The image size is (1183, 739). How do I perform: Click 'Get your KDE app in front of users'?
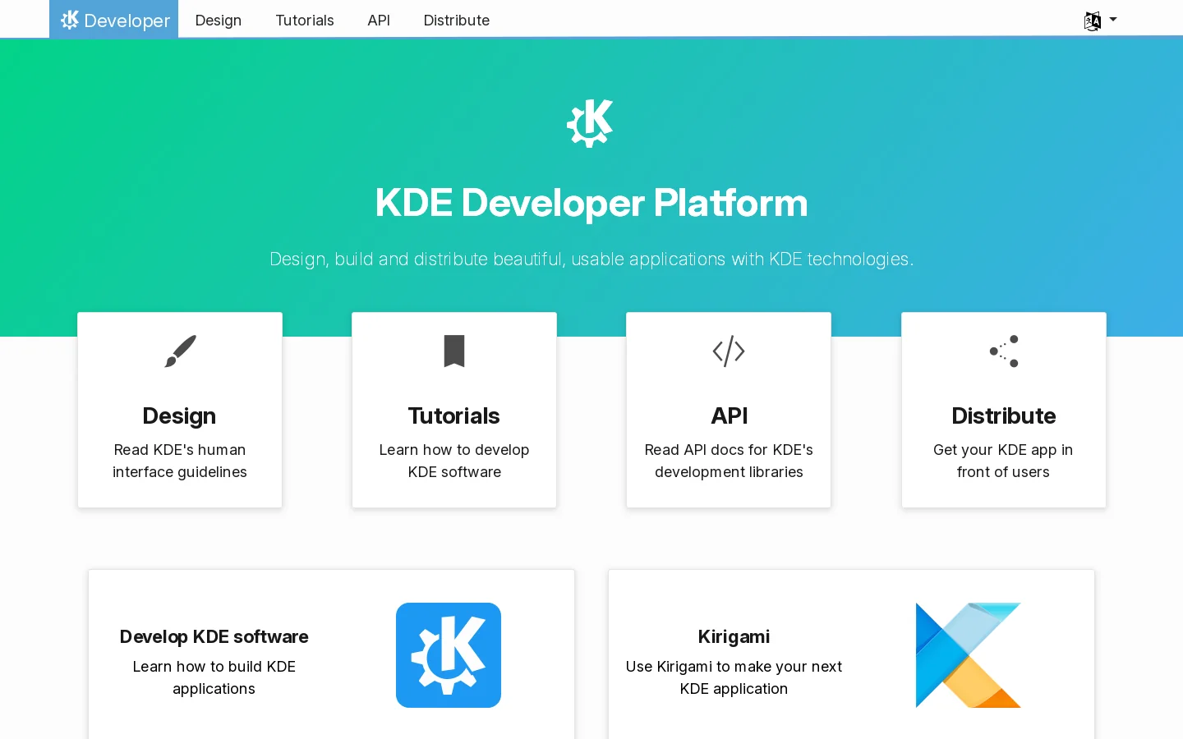click(1003, 461)
